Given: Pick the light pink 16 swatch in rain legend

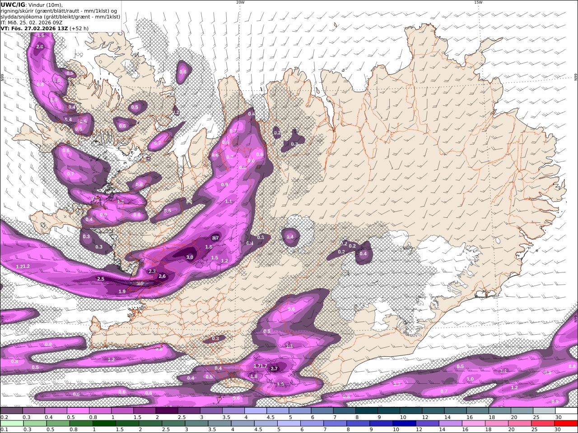Looking at the screenshot, I should [473, 424].
